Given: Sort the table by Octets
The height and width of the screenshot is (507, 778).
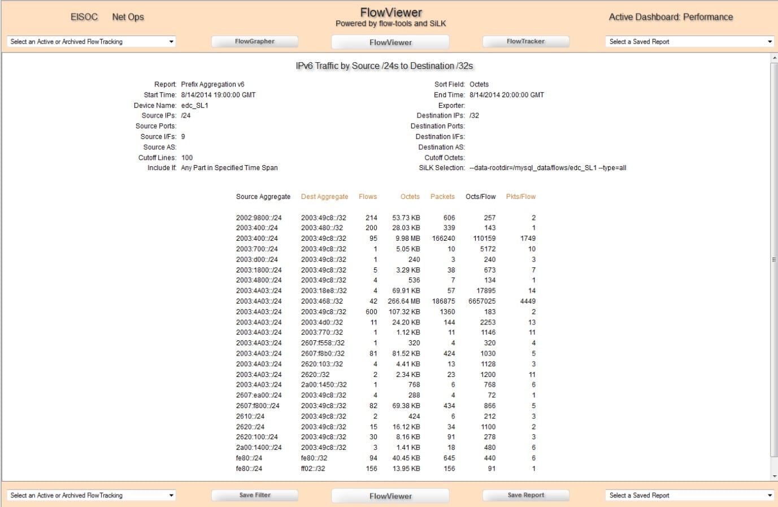Looking at the screenshot, I should [x=410, y=196].
